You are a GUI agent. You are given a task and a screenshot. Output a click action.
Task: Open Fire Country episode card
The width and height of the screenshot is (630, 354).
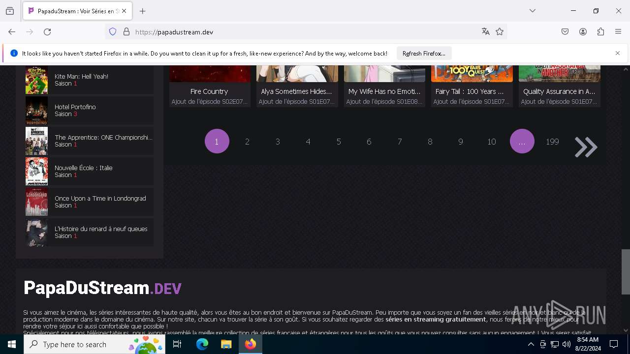click(x=210, y=86)
